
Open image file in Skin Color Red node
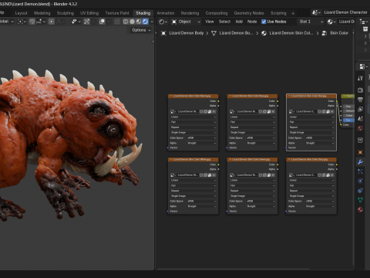coord(328,112)
